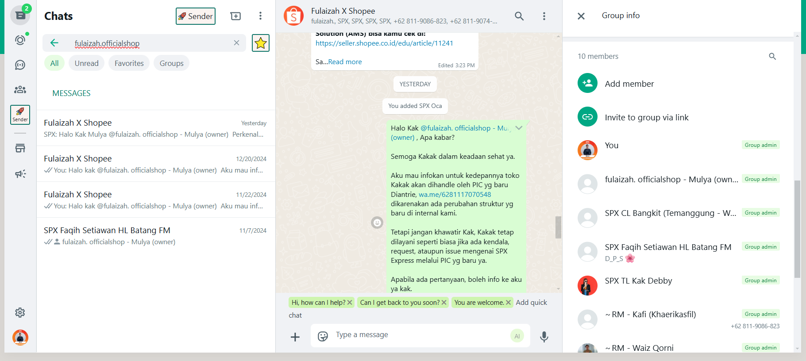Insert 'Hi, how can I help?' quick reply
The height and width of the screenshot is (361, 806).
(318, 303)
